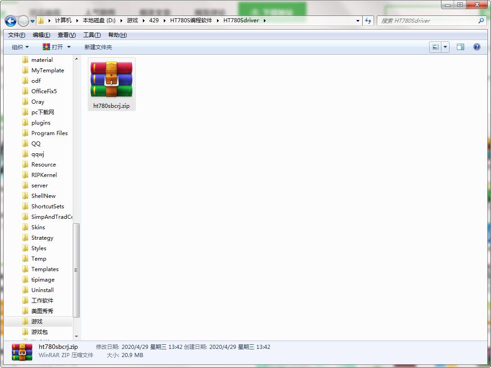Select 计算机 in the address path

pyautogui.click(x=63, y=20)
